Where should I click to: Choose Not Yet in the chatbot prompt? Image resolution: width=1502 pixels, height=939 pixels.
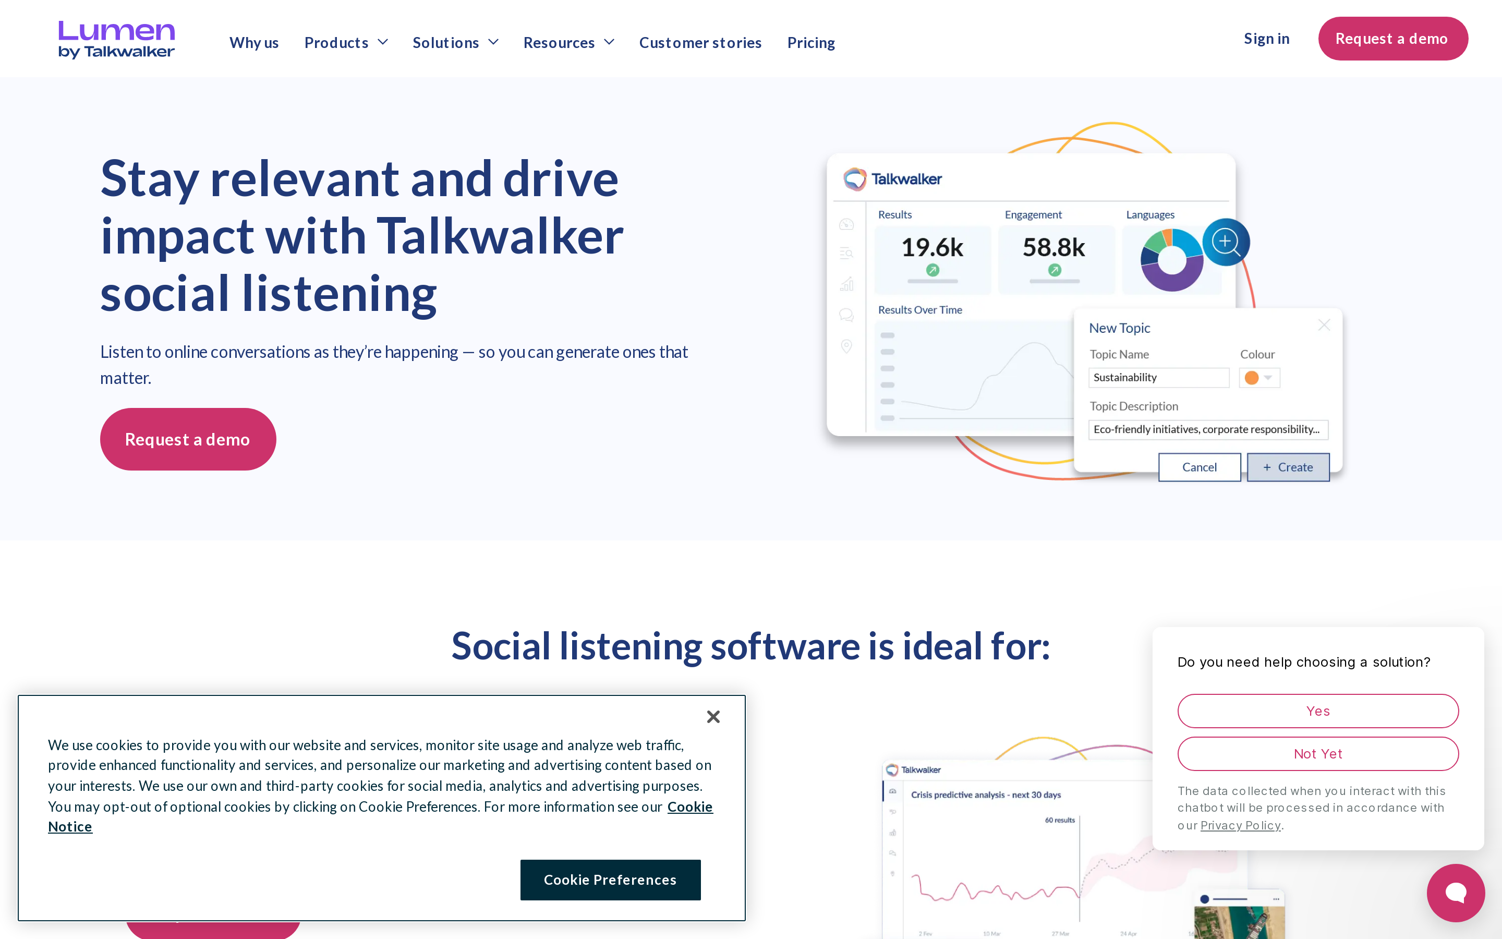click(x=1318, y=753)
